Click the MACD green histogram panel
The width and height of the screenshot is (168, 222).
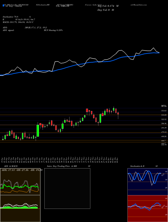click(20, 209)
